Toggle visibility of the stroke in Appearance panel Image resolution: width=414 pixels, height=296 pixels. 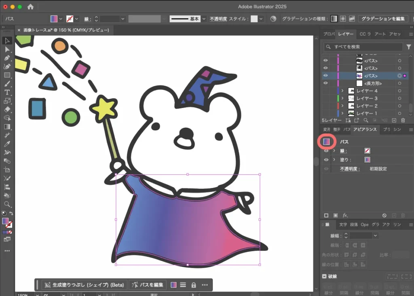[x=326, y=150]
